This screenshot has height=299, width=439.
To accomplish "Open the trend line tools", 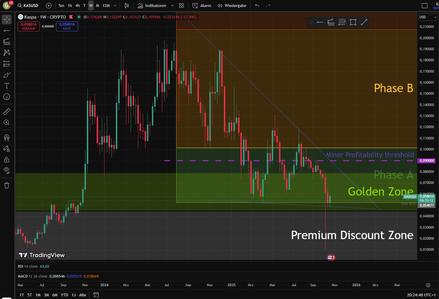I will point(6,31).
